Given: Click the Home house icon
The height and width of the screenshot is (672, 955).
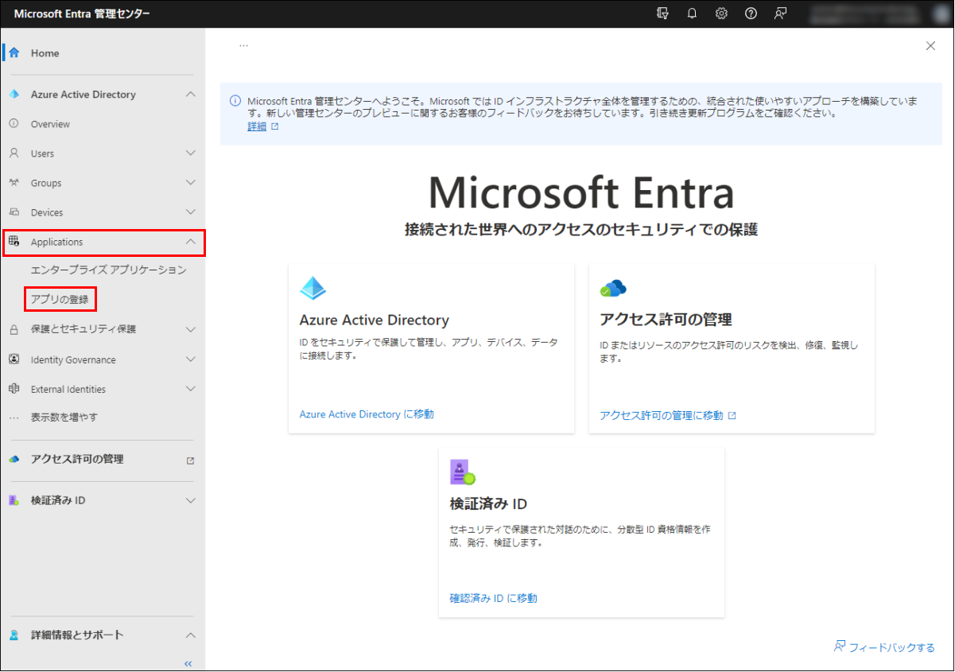Looking at the screenshot, I should [14, 53].
